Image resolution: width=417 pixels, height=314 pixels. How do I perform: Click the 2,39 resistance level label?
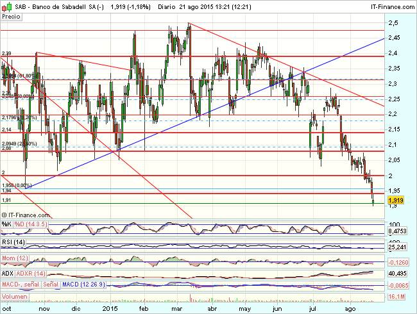tap(6, 53)
